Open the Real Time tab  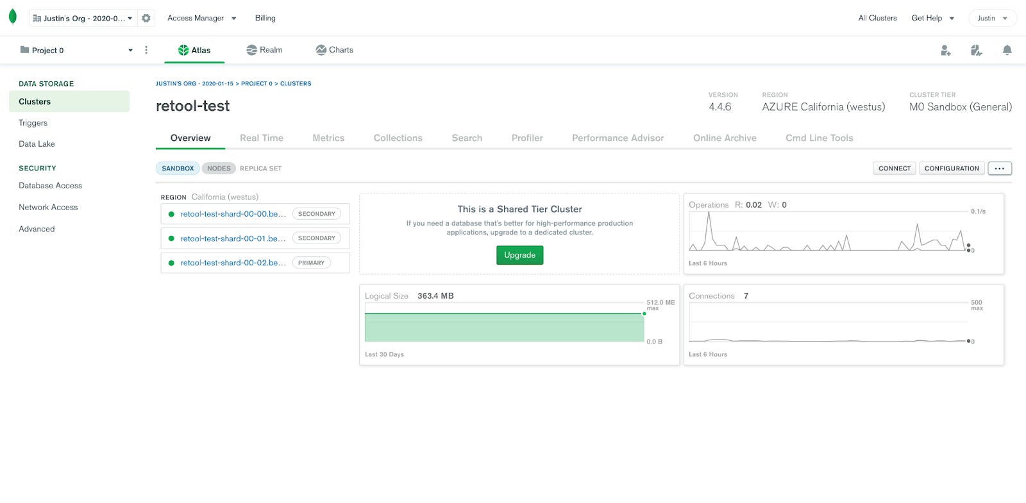(262, 138)
